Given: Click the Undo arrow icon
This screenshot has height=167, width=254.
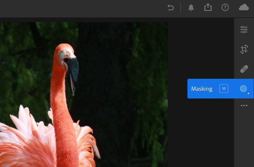Looking at the screenshot, I should click(x=171, y=7).
